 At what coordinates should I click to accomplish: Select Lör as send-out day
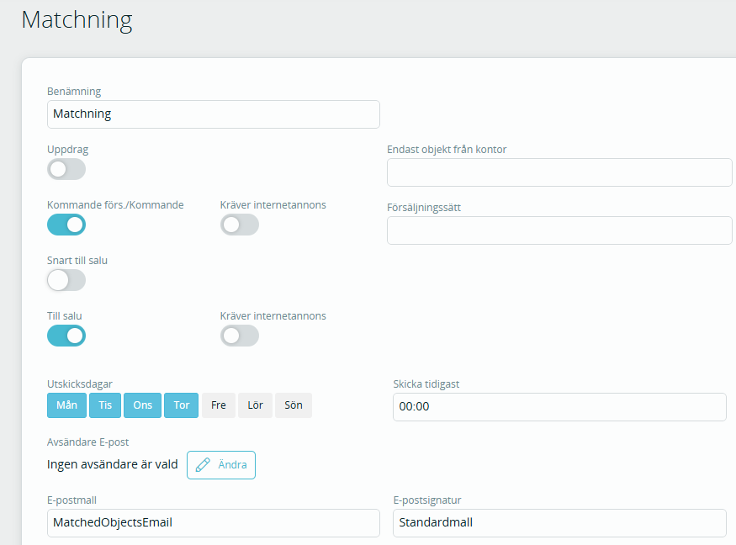tap(256, 405)
